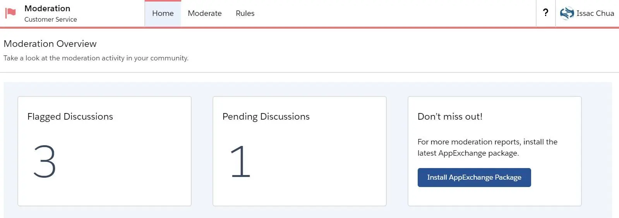Image resolution: width=619 pixels, height=218 pixels.
Task: Click the Issac Chua profile avatar
Action: [x=567, y=13]
